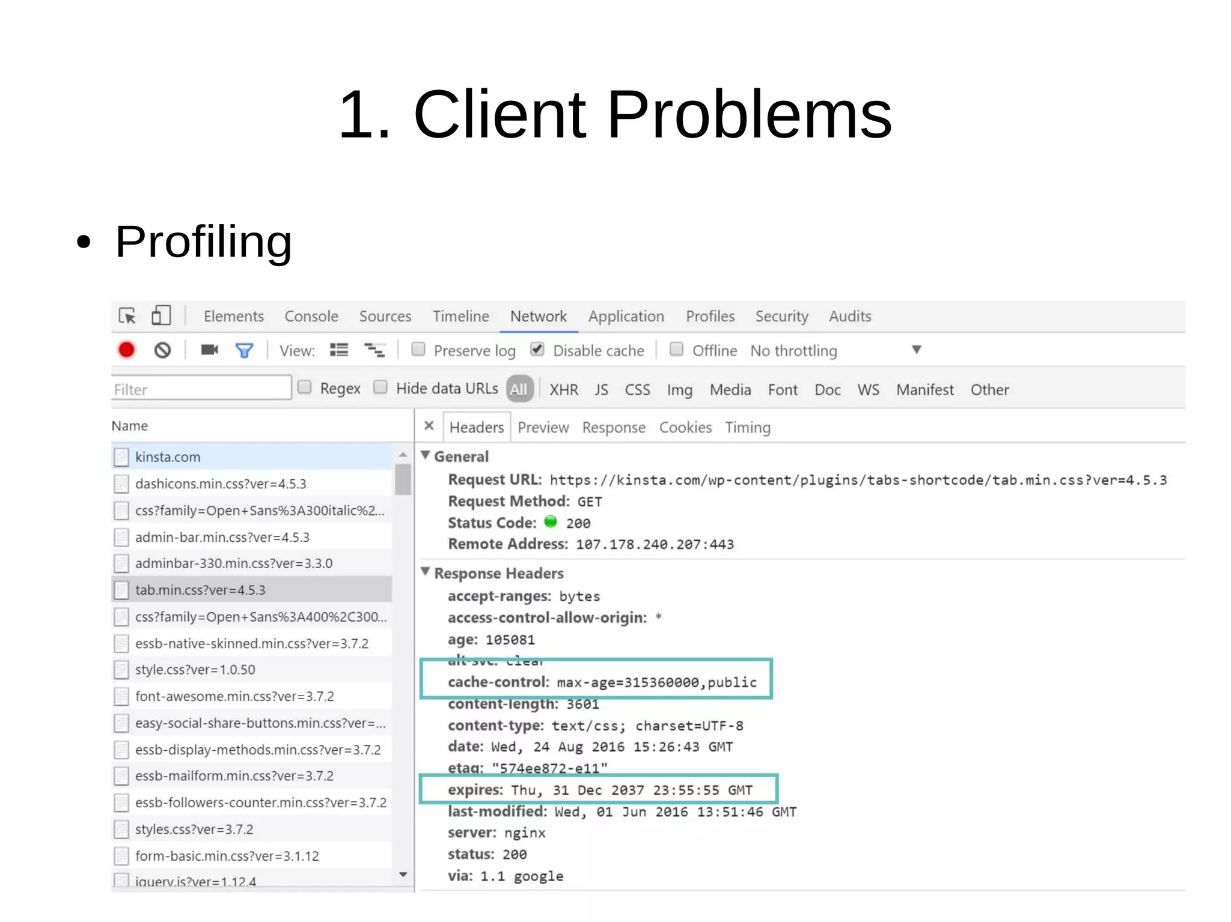
Task: Open the Elements panel tab
Action: (x=234, y=317)
